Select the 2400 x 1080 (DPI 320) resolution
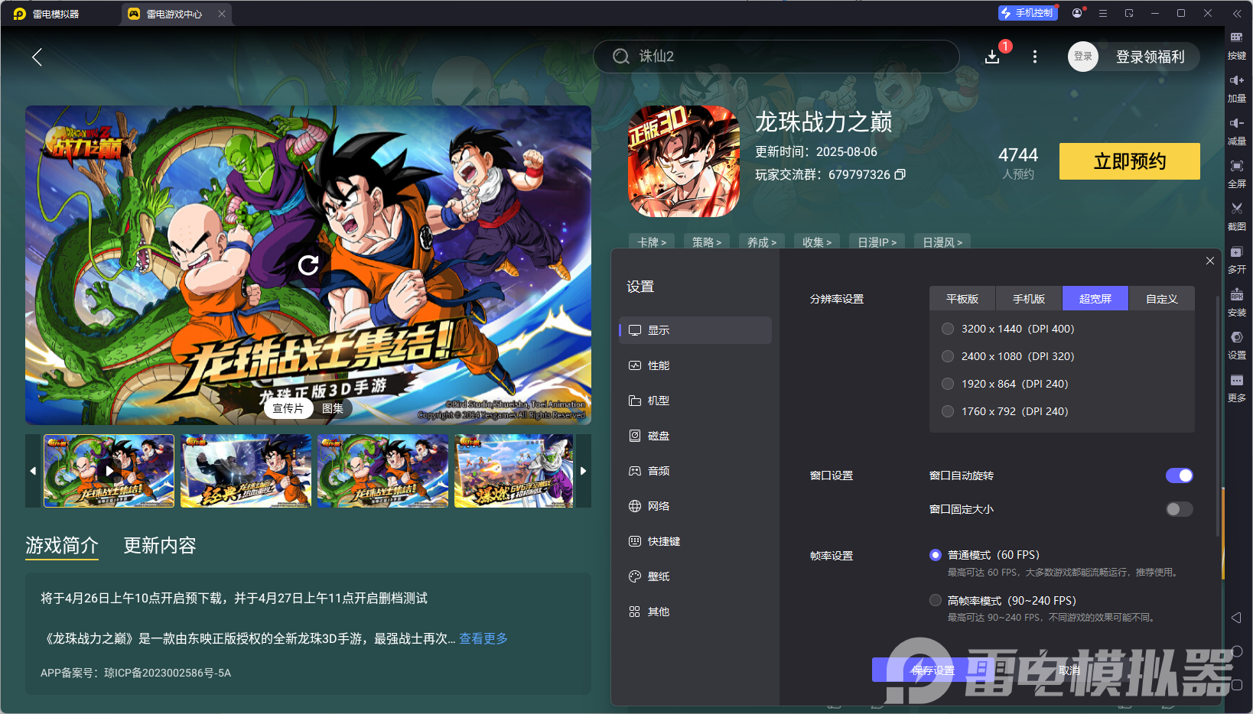 [948, 356]
